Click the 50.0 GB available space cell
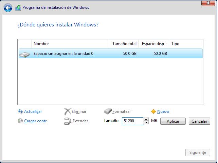The image size is (218, 163). [160, 54]
